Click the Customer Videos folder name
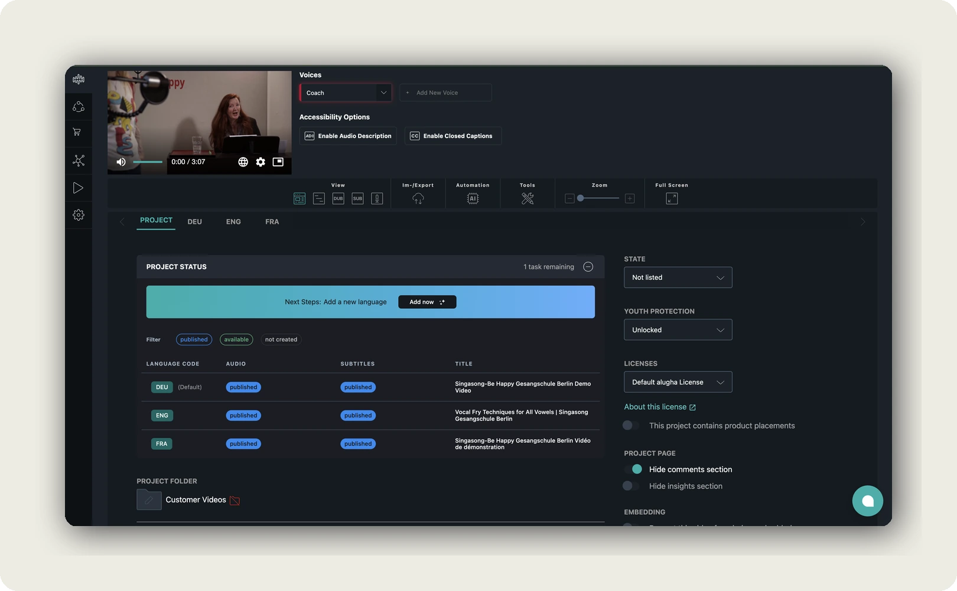Image resolution: width=957 pixels, height=591 pixels. [x=196, y=499]
